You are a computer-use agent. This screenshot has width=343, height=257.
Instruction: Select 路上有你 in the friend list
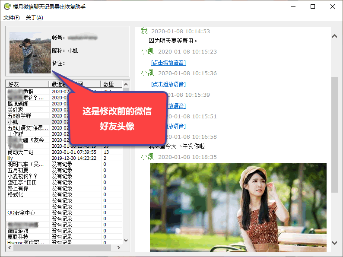click(18, 188)
